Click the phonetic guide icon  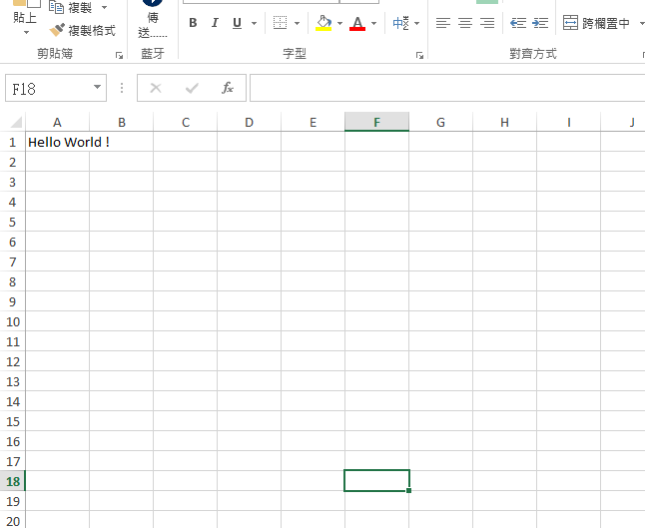click(x=401, y=23)
